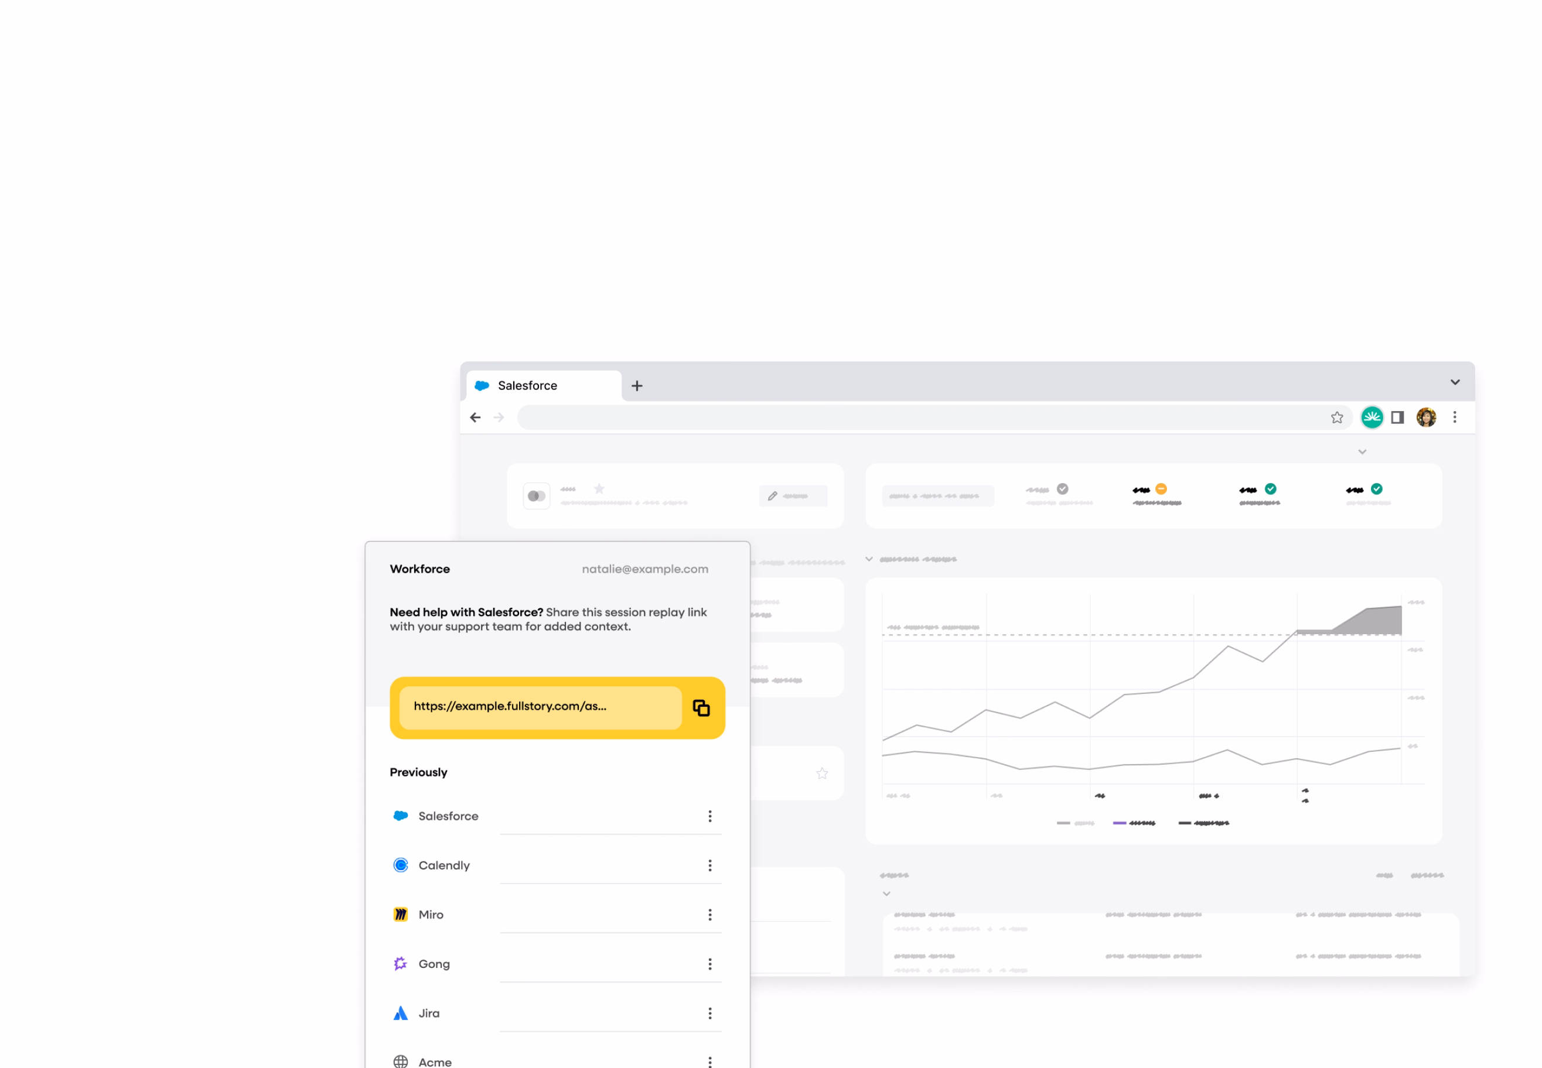Expand the chevron below the address bar
1542x1068 pixels.
point(1362,453)
